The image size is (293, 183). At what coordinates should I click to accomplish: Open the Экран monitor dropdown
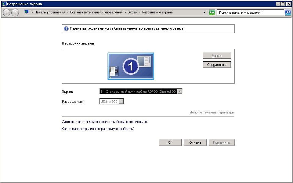pos(141,91)
